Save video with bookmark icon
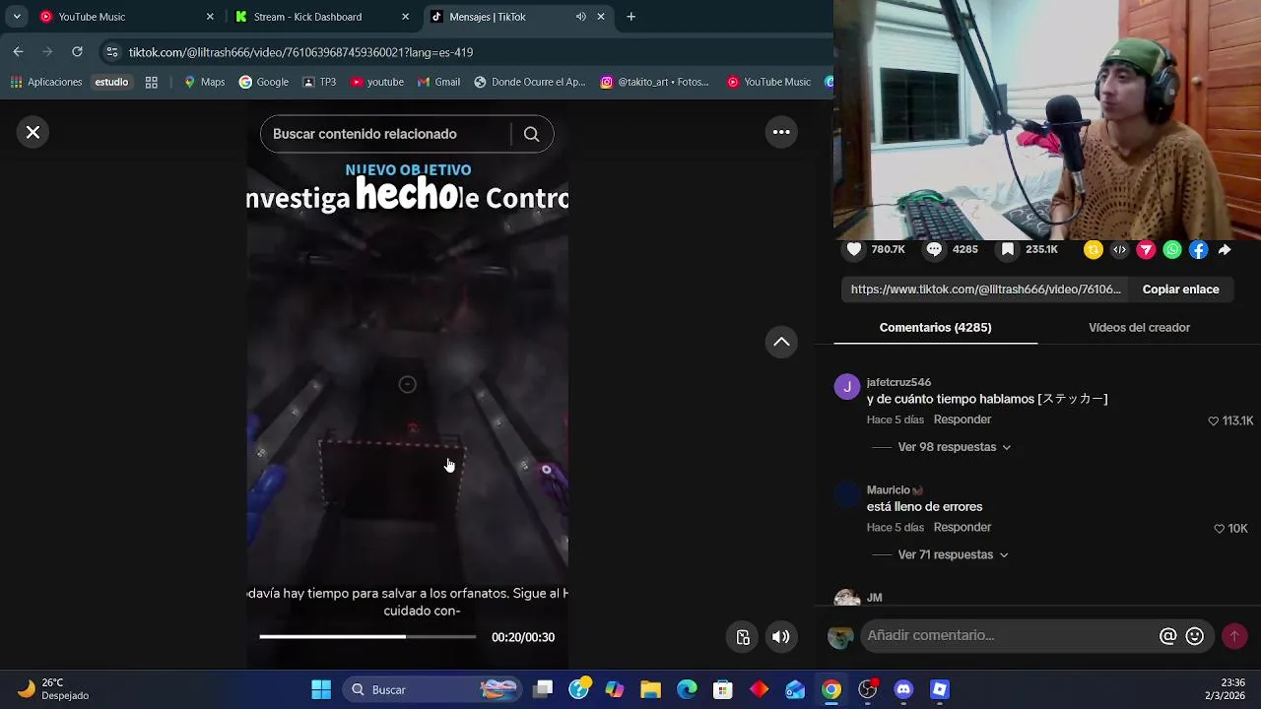This screenshot has height=709, width=1261. pyautogui.click(x=1008, y=250)
